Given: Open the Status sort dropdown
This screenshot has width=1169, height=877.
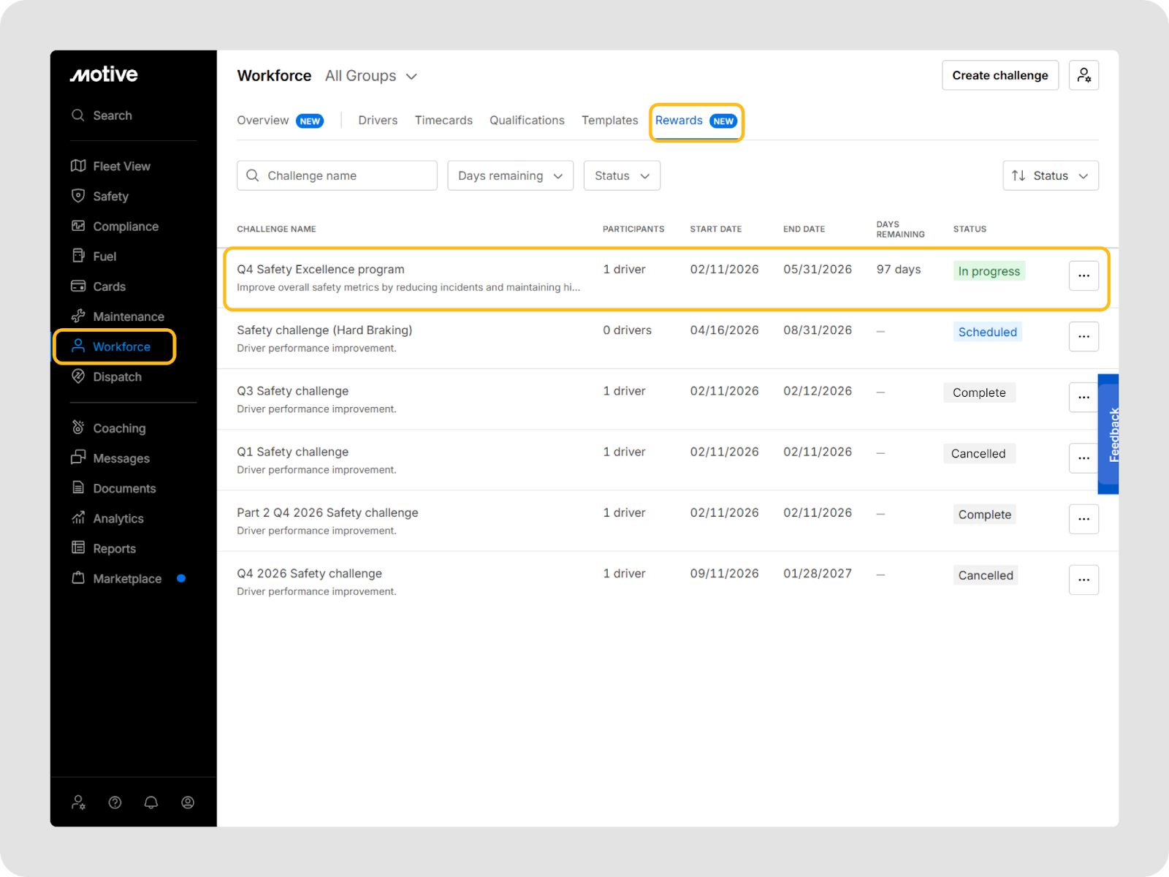Looking at the screenshot, I should pos(1050,175).
